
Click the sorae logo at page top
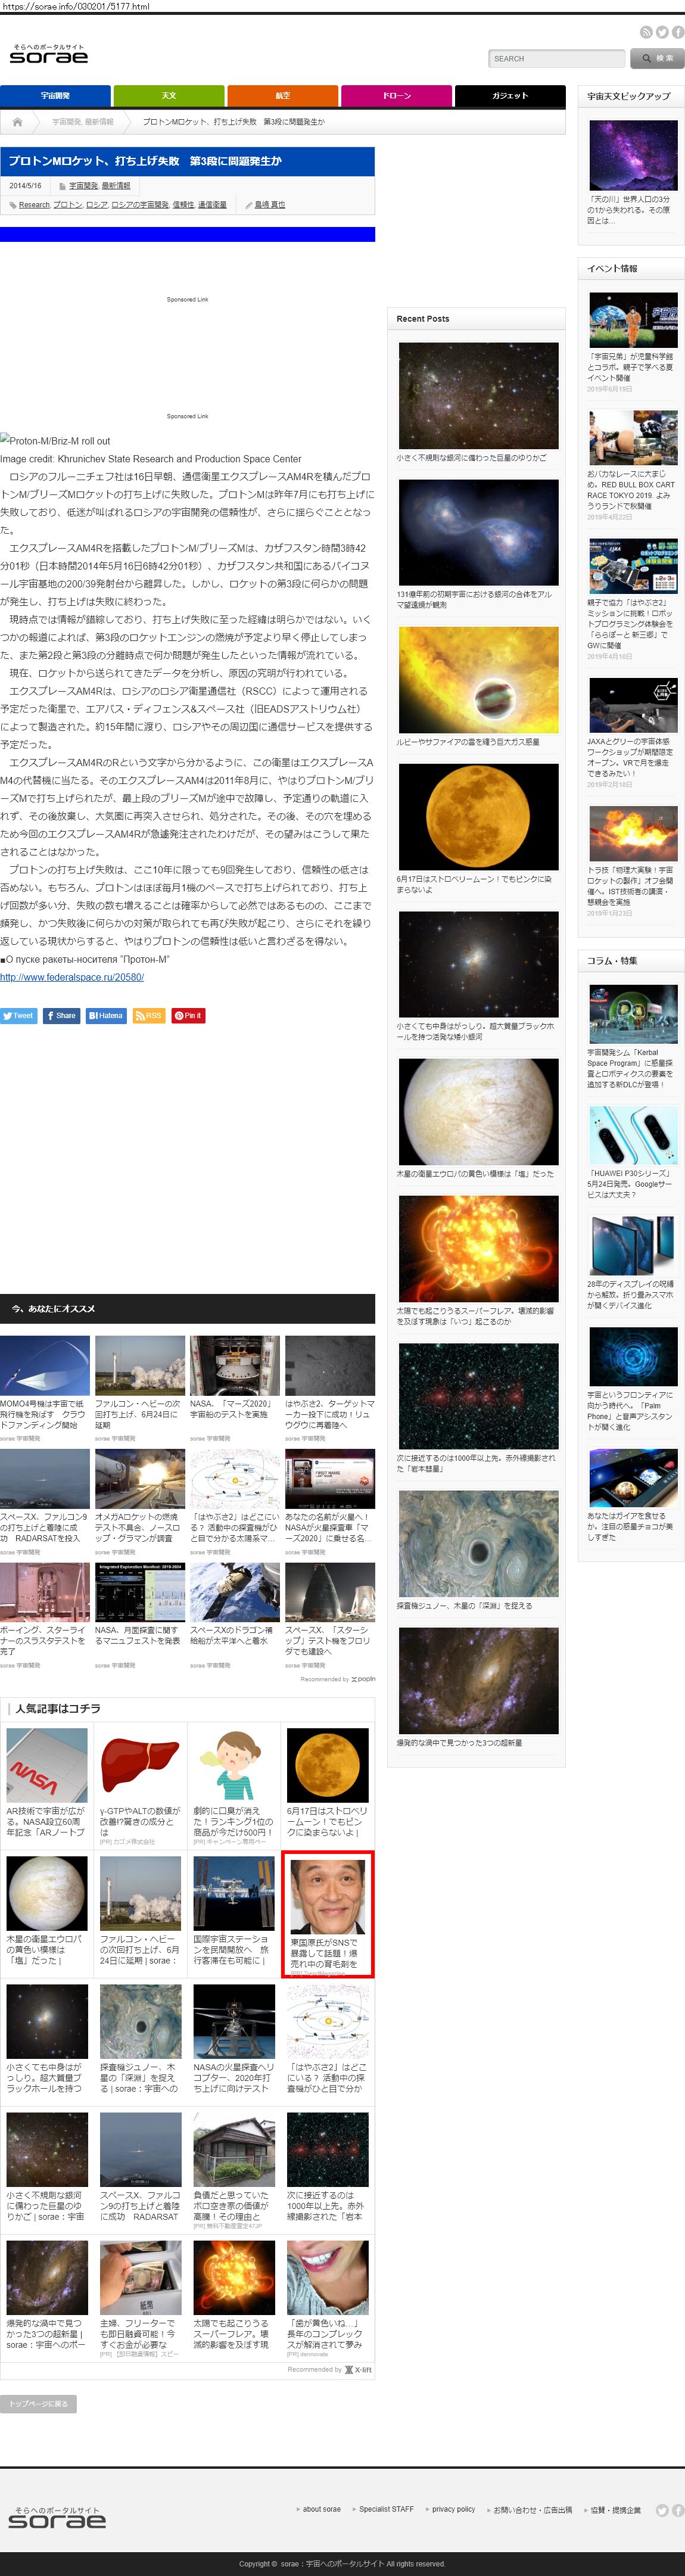[48, 54]
